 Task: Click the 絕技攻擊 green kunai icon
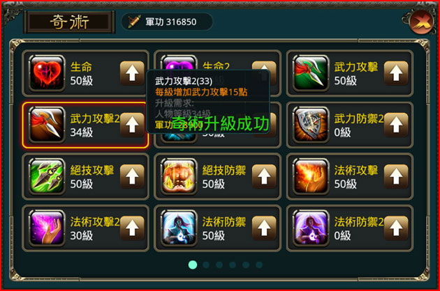47,176
